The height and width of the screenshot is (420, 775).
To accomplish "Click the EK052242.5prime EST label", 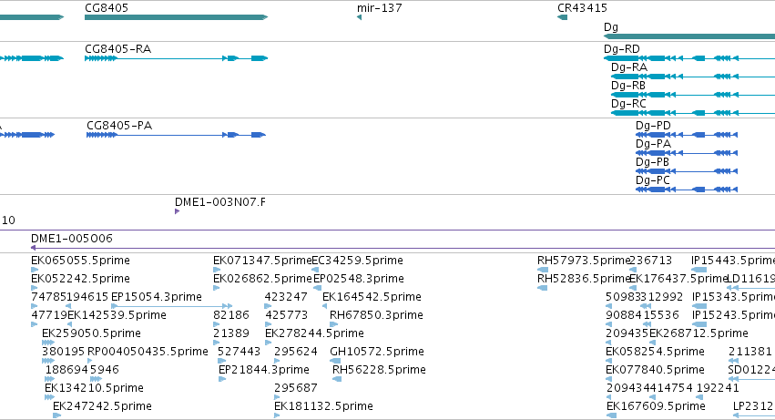I will click(80, 279).
